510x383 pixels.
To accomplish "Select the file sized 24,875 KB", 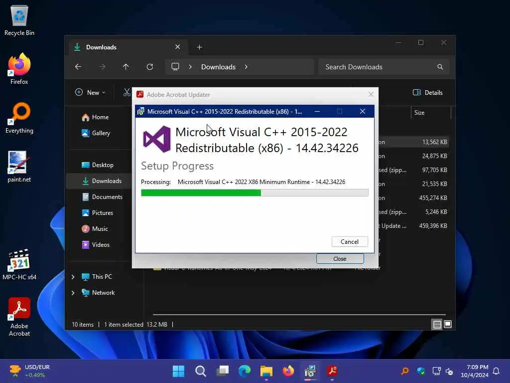I will pos(434,156).
